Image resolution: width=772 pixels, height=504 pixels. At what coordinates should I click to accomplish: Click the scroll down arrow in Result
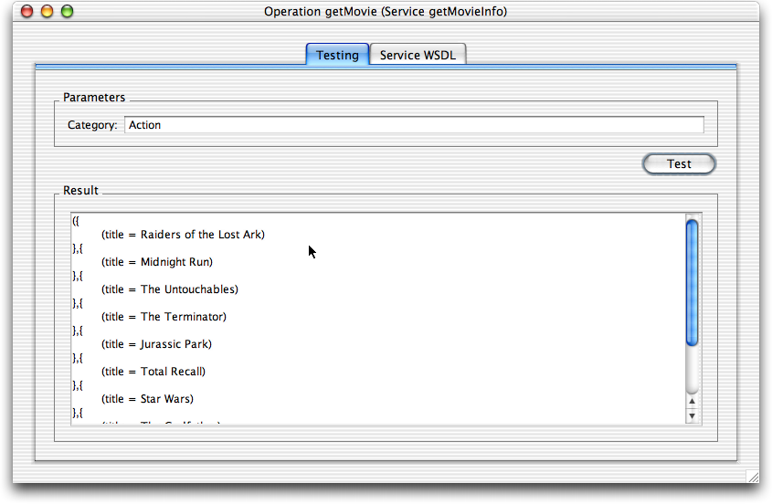click(x=692, y=416)
